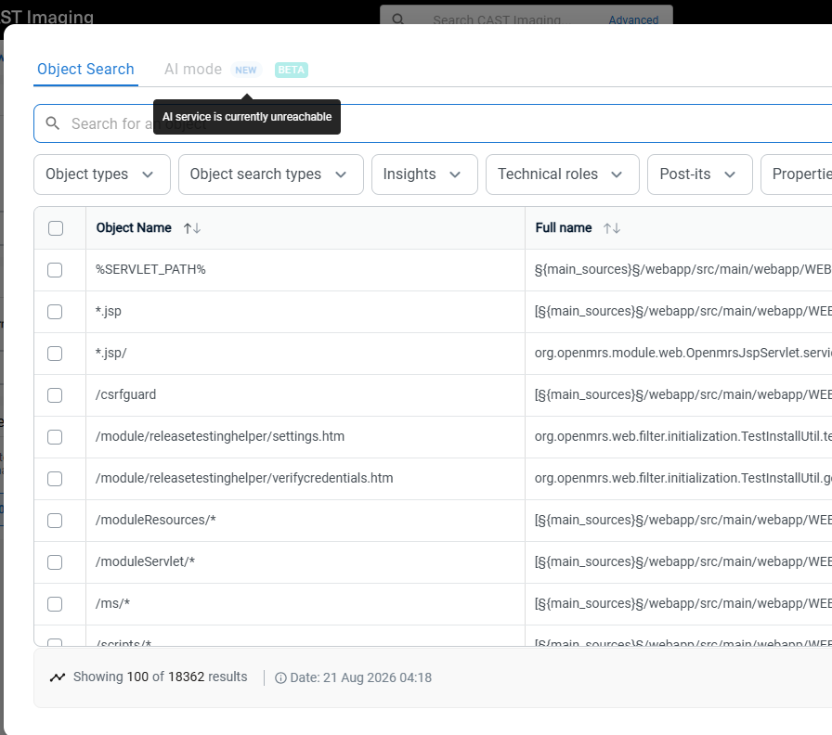Check the /moduleResources/* row checkbox
832x735 pixels.
(x=55, y=521)
